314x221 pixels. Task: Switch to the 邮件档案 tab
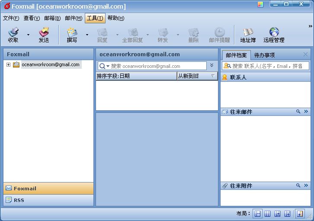[236, 55]
